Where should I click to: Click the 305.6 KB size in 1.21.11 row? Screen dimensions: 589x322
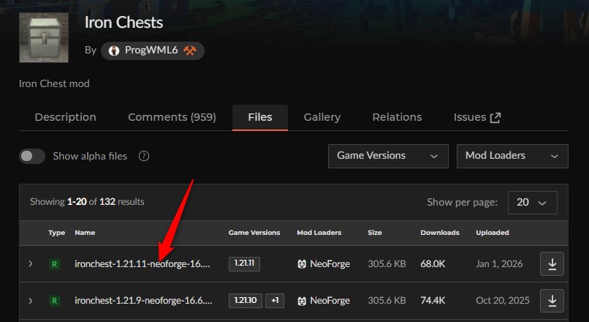click(387, 264)
